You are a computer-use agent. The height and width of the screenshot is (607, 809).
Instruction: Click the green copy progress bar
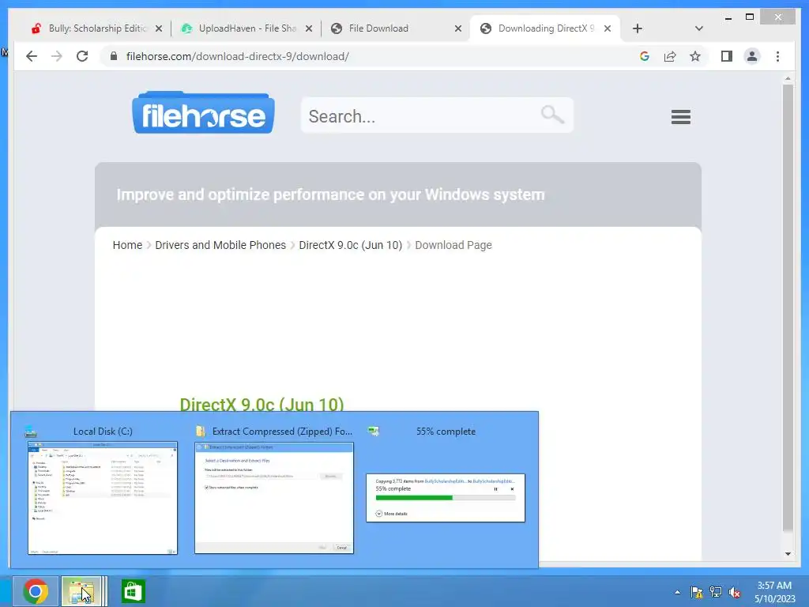point(414,498)
